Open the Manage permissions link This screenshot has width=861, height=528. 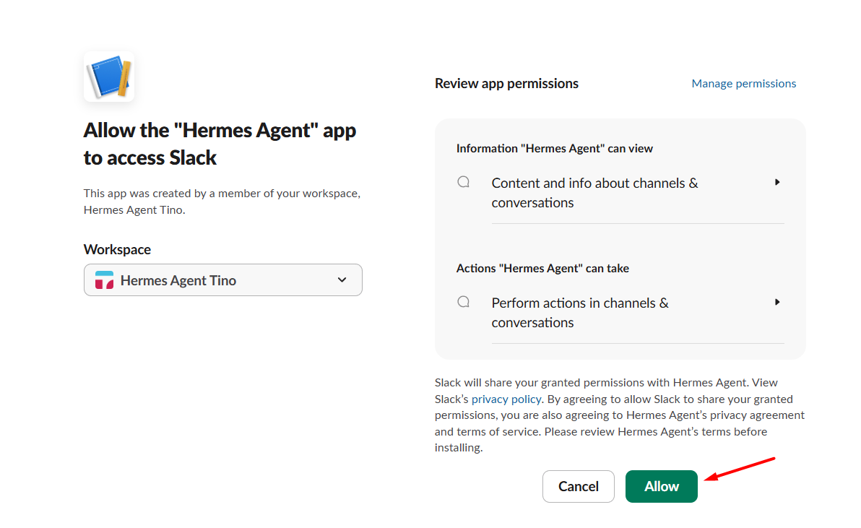pos(743,84)
